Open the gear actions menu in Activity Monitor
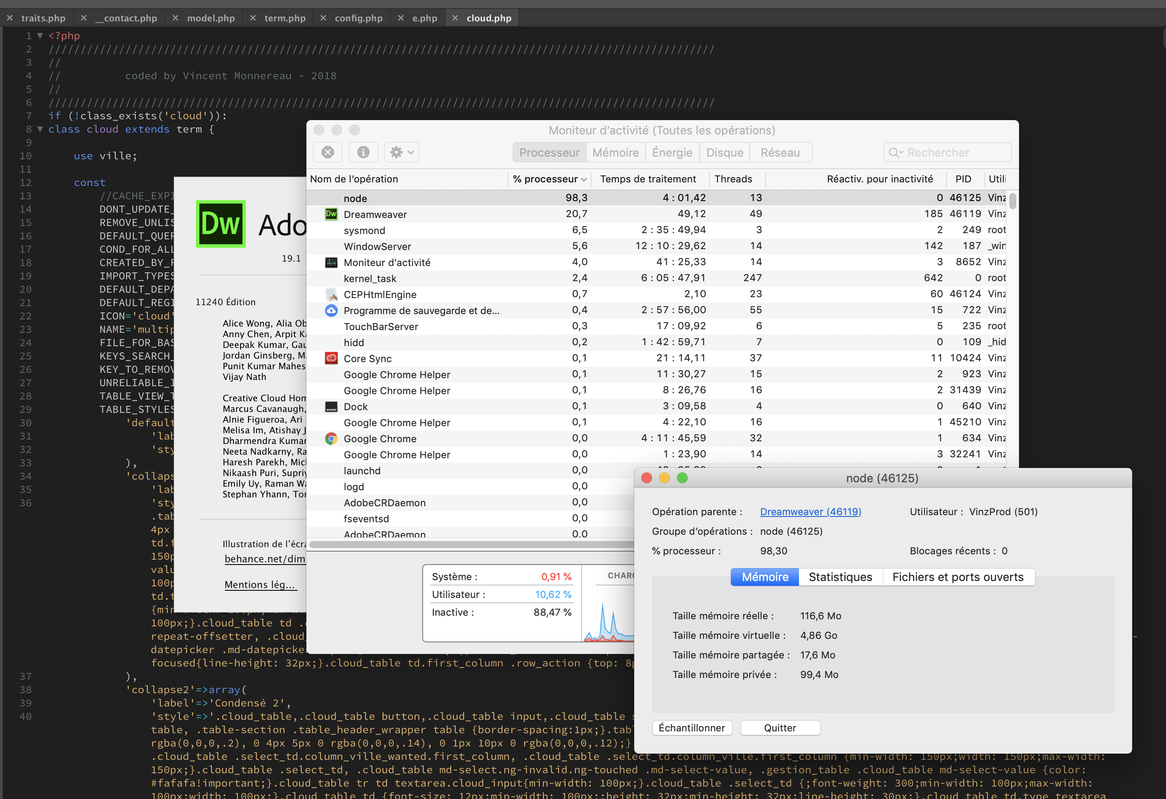 pos(401,153)
